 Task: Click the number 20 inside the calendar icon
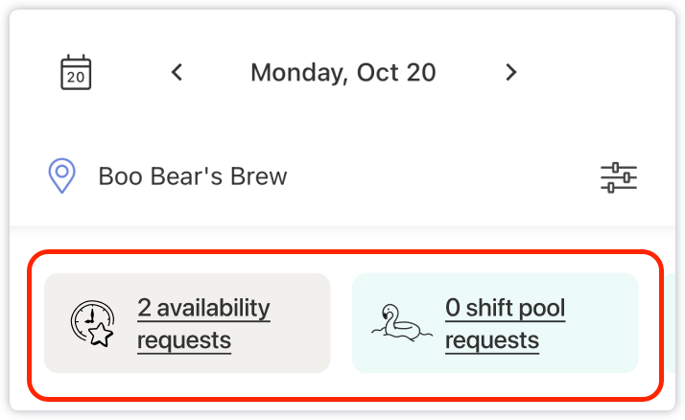pyautogui.click(x=76, y=78)
